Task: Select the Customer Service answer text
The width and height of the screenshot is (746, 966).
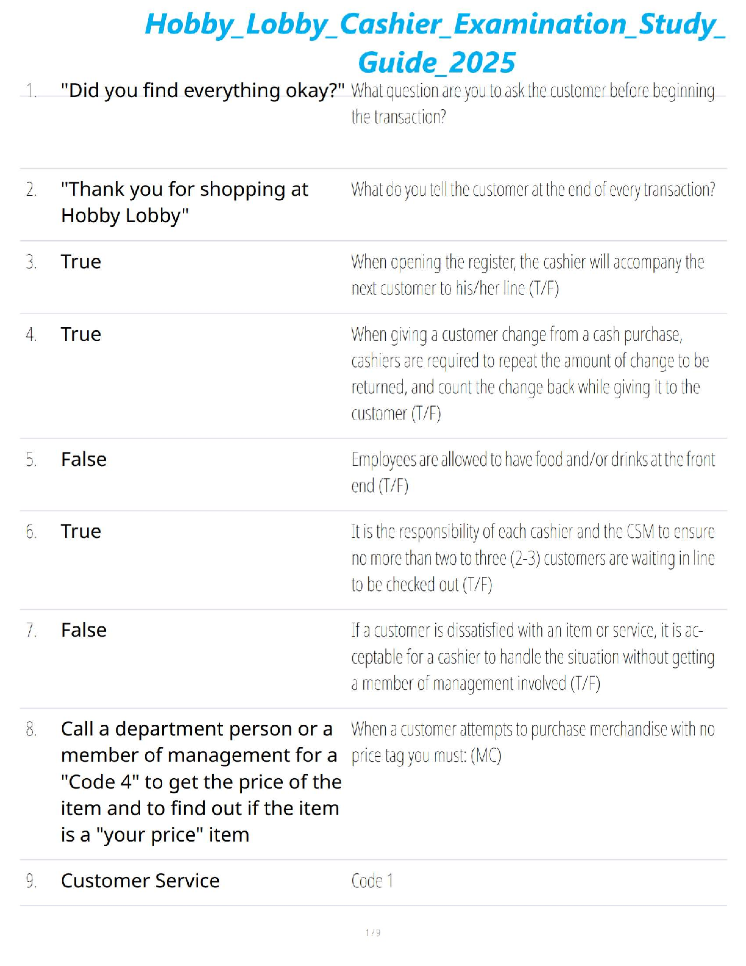Action: coord(140,881)
